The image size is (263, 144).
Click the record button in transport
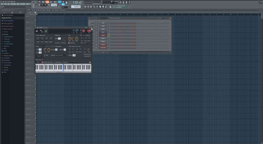coord(49,5)
